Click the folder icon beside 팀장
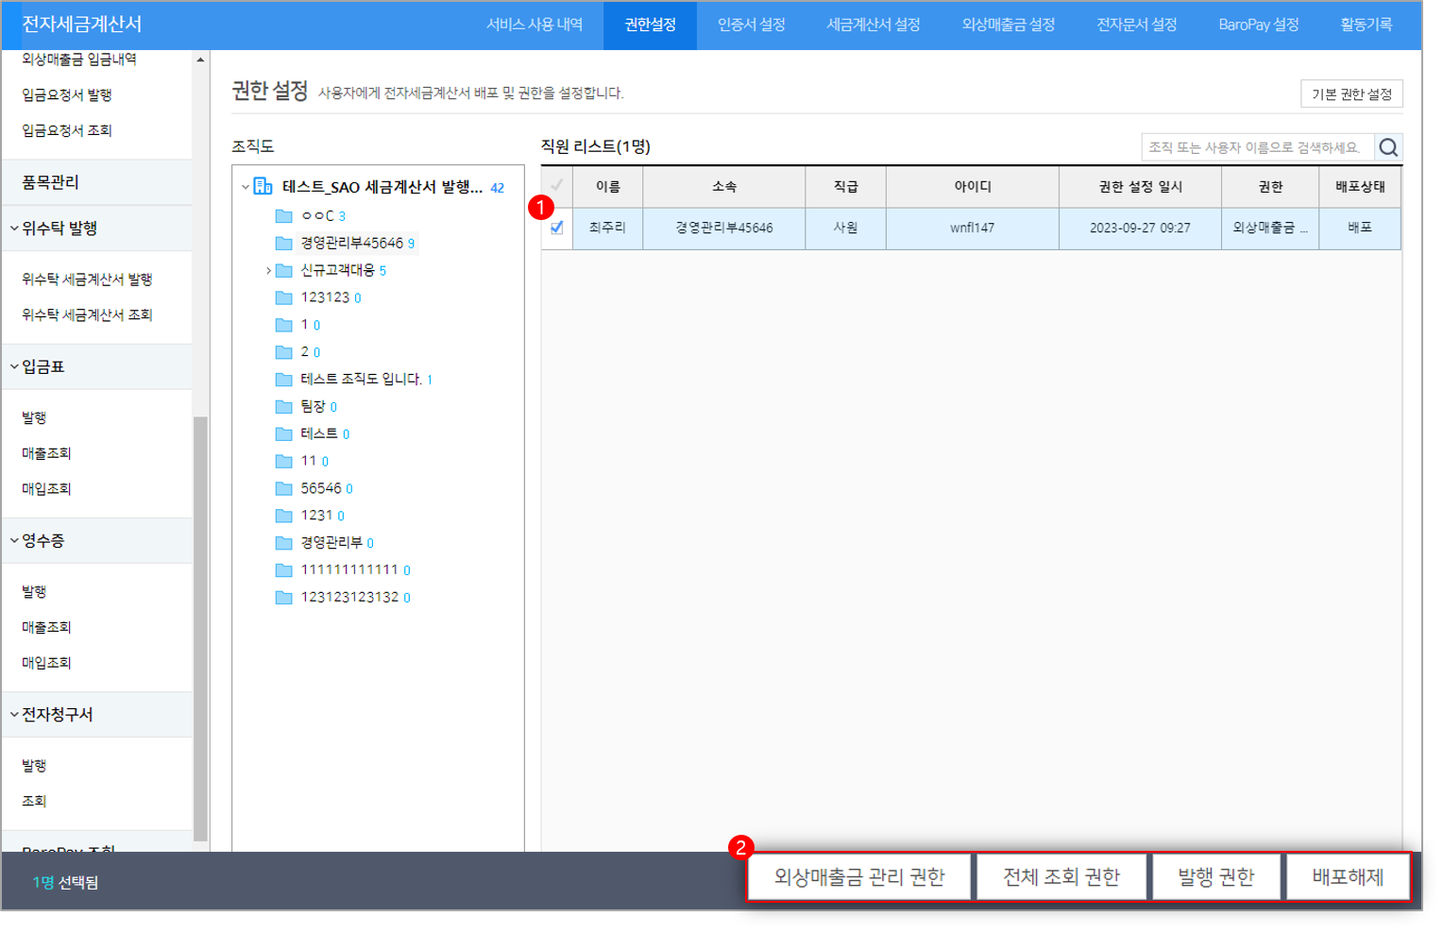The width and height of the screenshot is (1443, 933). click(283, 407)
